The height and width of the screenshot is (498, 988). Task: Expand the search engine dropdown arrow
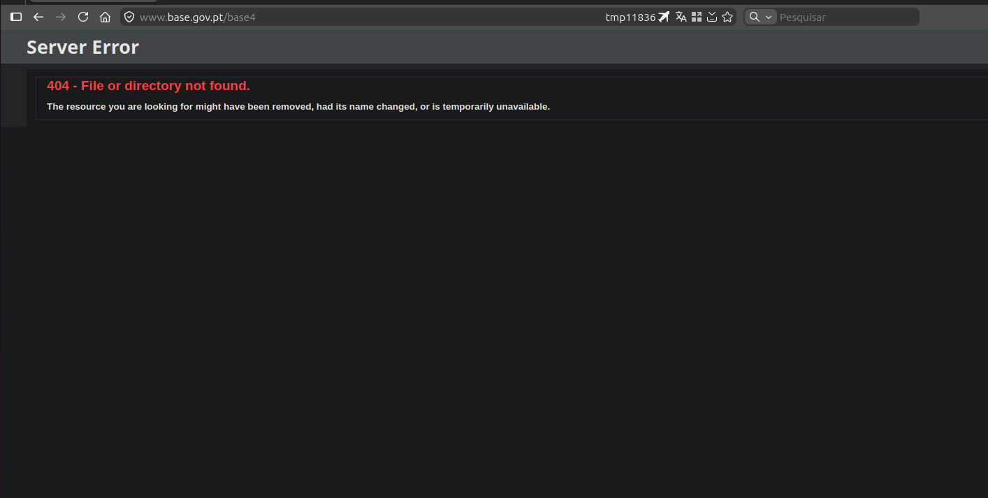769,17
